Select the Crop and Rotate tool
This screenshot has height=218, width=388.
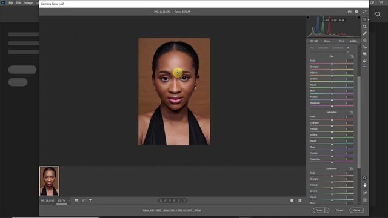pyautogui.click(x=365, y=27)
